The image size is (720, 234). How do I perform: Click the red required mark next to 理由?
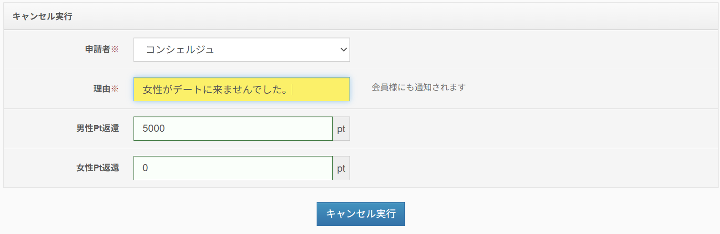(114, 89)
